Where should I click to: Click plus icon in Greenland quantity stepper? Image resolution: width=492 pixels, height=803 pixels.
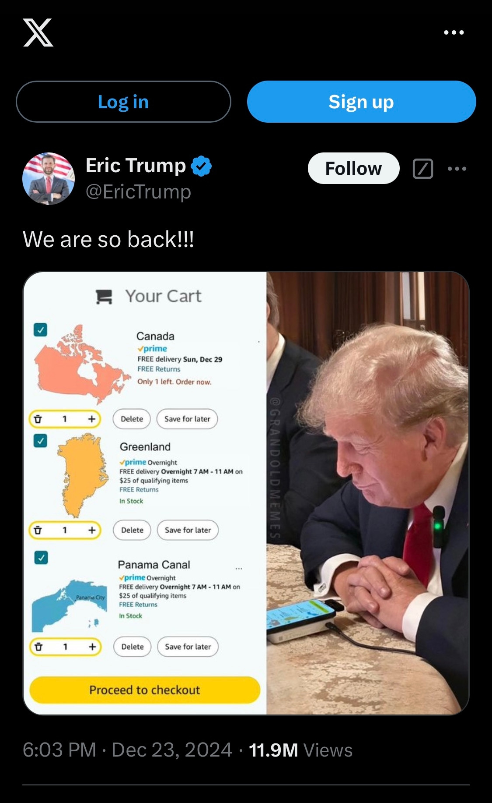pos(92,530)
